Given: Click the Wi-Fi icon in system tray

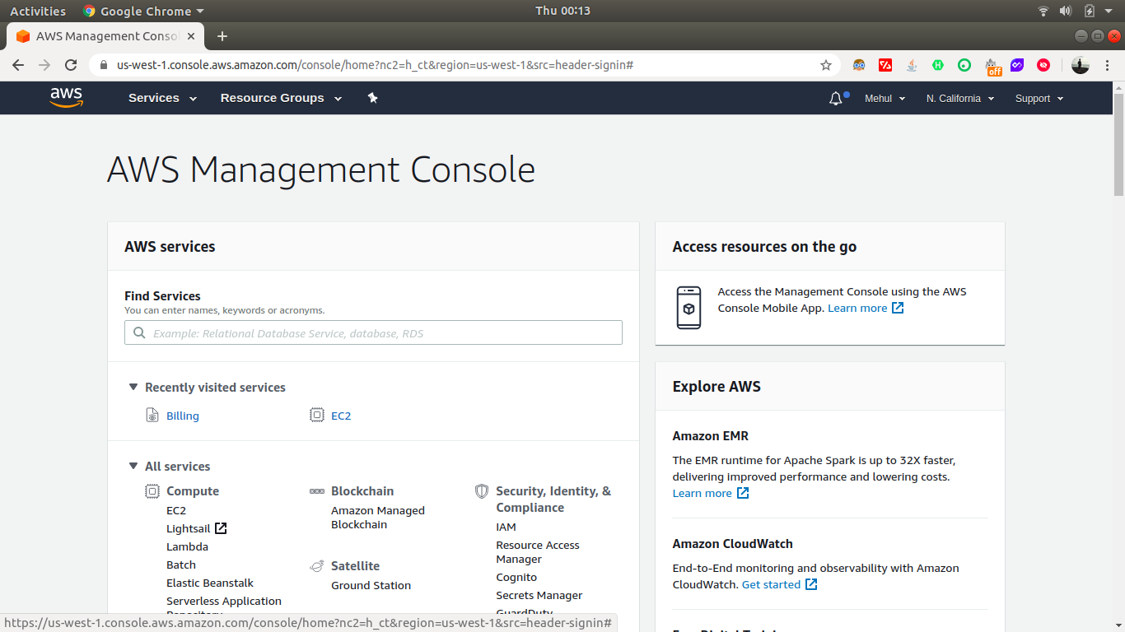Looking at the screenshot, I should [1043, 11].
